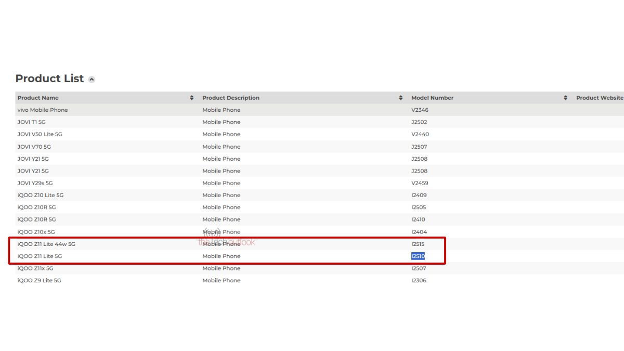Click the Model Number header label
This screenshot has width=624, height=351.
(x=432, y=98)
